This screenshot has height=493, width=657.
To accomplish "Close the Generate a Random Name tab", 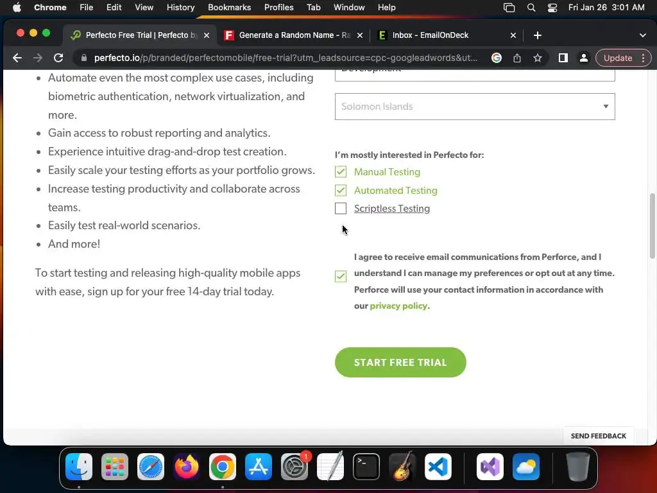I will tap(359, 36).
